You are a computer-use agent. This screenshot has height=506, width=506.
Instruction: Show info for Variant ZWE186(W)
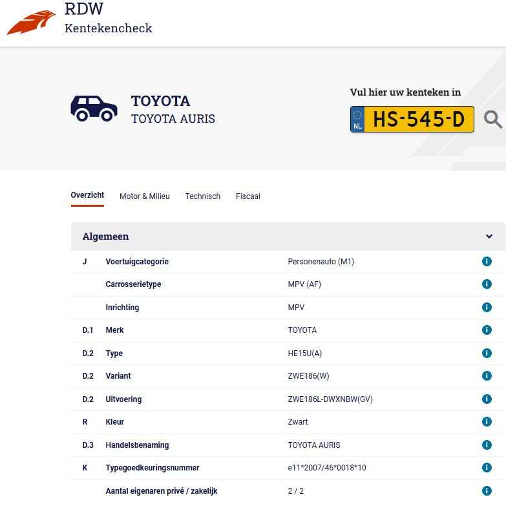point(487,375)
